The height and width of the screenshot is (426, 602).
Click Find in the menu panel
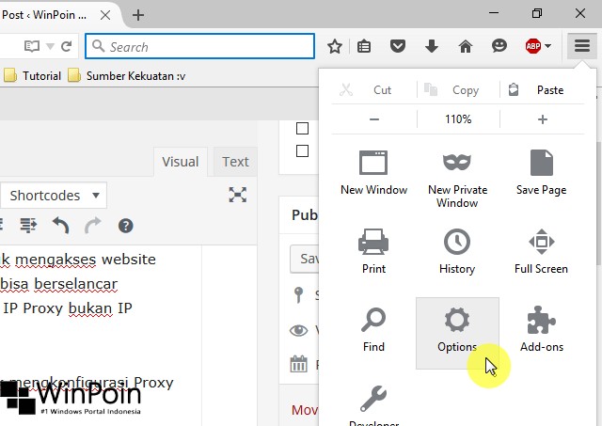pos(373,330)
